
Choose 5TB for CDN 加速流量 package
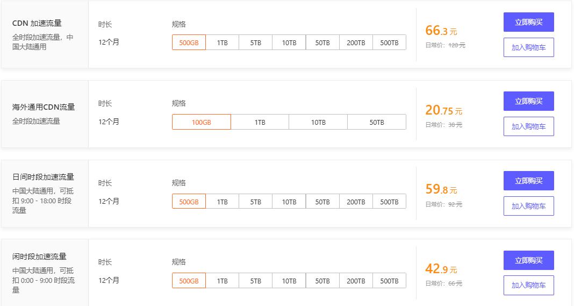click(256, 42)
